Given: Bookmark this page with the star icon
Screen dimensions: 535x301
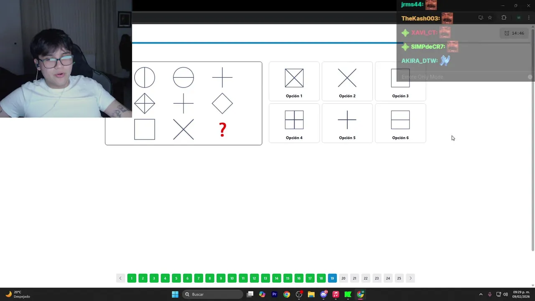Looking at the screenshot, I should (x=490, y=18).
